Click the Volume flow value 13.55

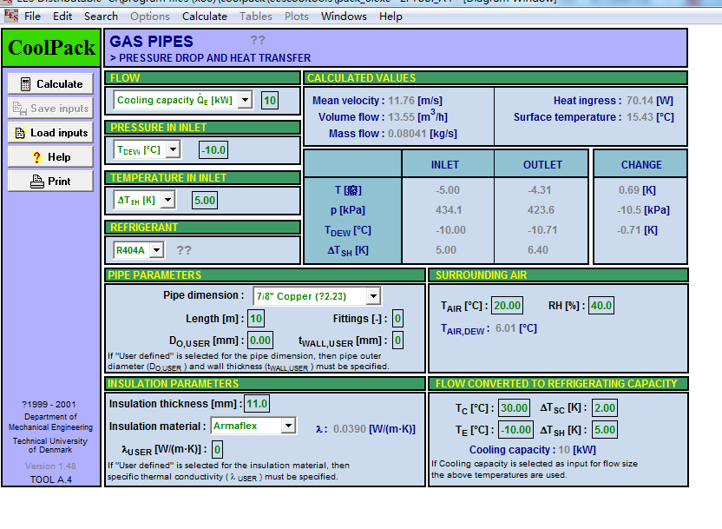(401, 117)
